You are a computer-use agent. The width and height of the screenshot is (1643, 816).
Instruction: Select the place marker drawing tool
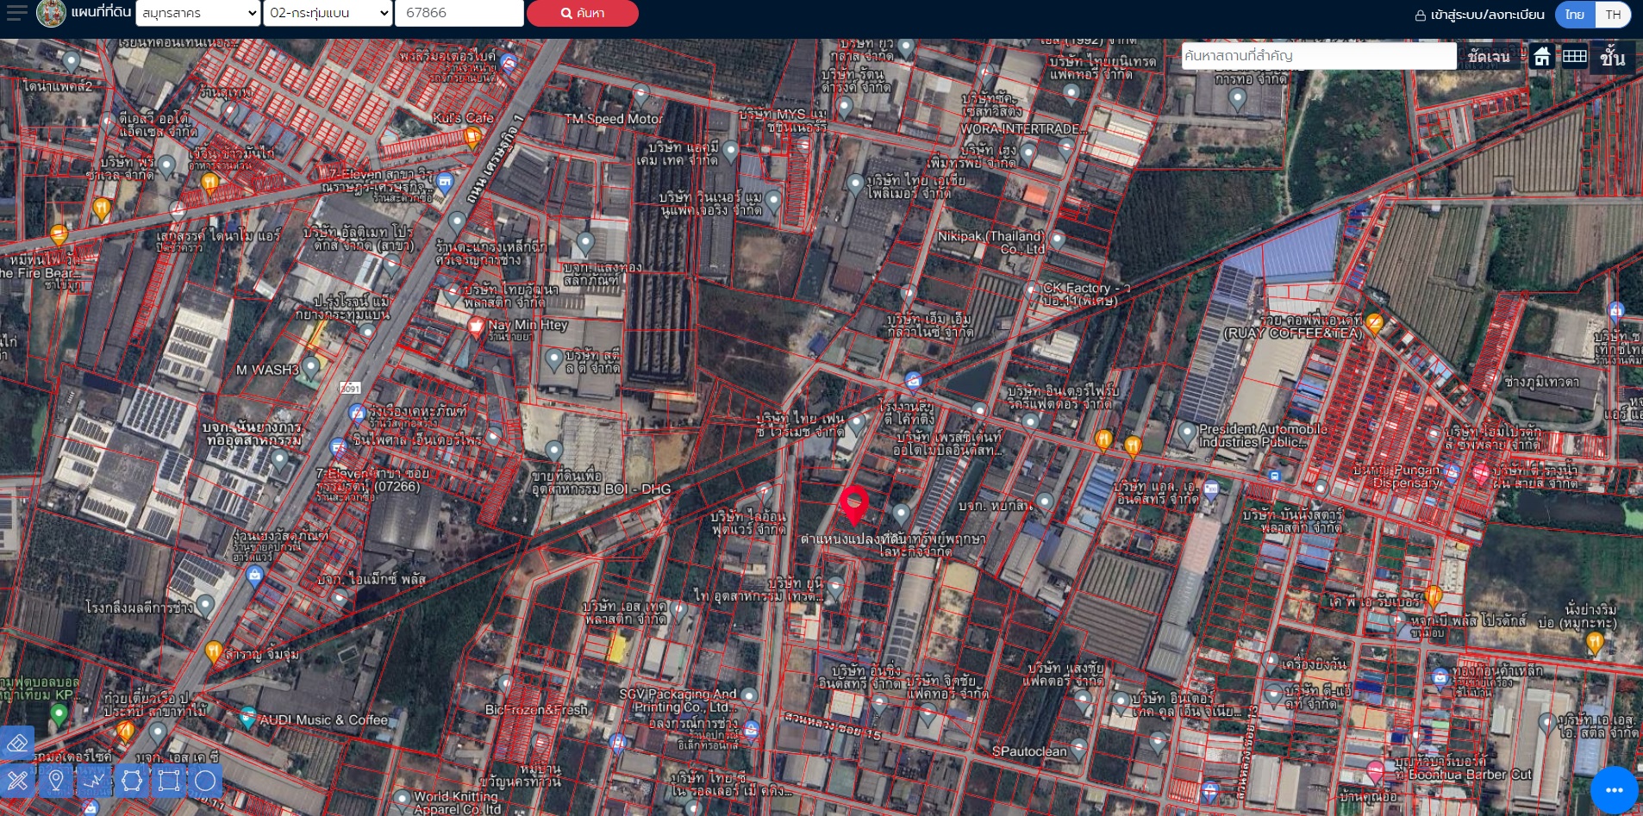point(56,781)
